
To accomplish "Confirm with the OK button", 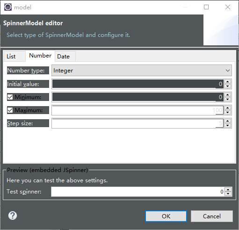I will pyautogui.click(x=166, y=216).
